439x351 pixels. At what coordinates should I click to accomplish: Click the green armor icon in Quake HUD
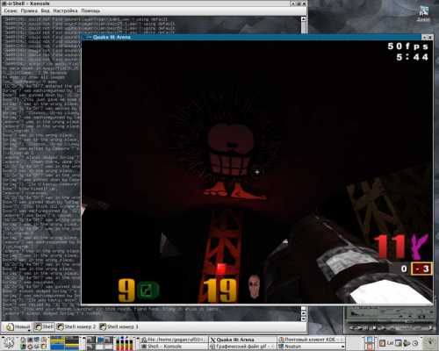tap(148, 290)
